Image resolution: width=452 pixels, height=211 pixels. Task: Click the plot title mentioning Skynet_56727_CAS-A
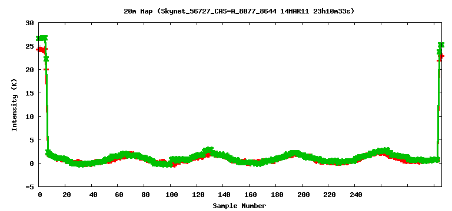[x=239, y=12]
